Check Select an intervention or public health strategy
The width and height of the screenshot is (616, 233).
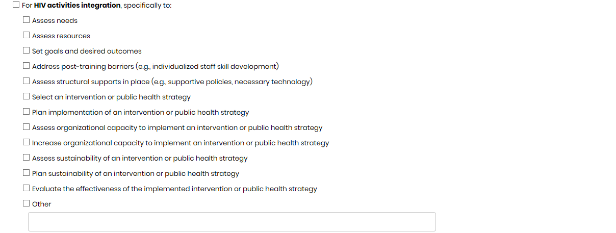pyautogui.click(x=27, y=97)
